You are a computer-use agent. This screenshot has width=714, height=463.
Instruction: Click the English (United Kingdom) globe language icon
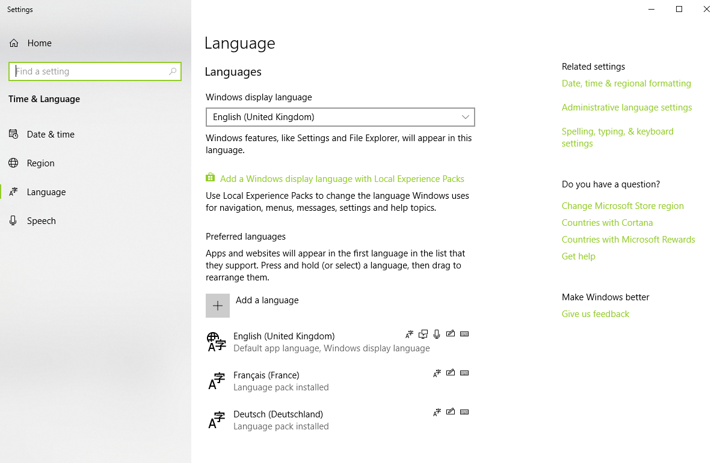(217, 342)
